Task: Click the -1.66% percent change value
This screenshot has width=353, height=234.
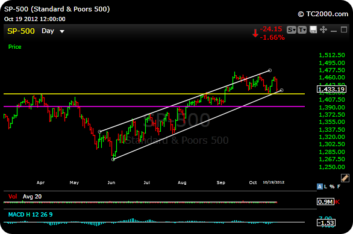Action: pyautogui.click(x=272, y=37)
